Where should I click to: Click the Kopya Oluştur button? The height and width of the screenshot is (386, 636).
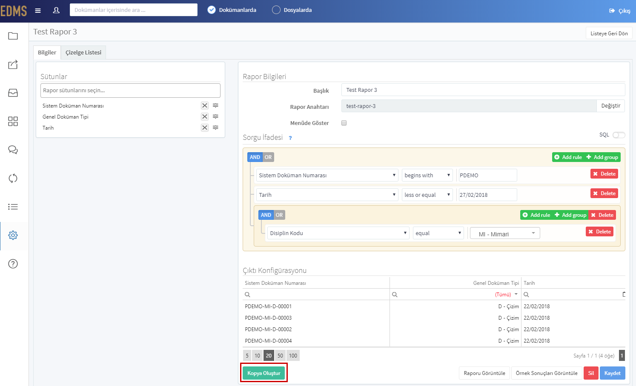click(264, 373)
